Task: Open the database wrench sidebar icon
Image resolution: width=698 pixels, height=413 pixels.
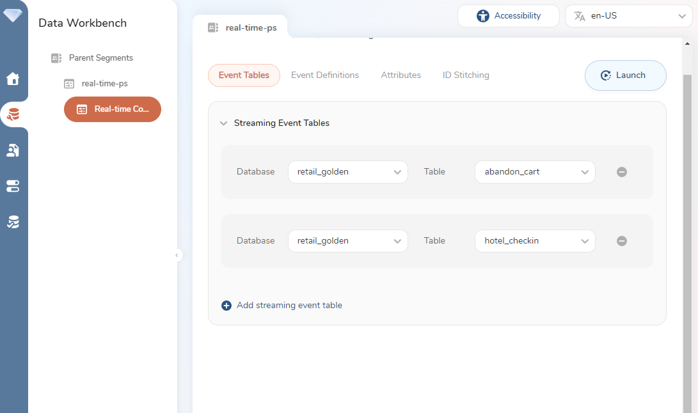Action: (x=13, y=115)
